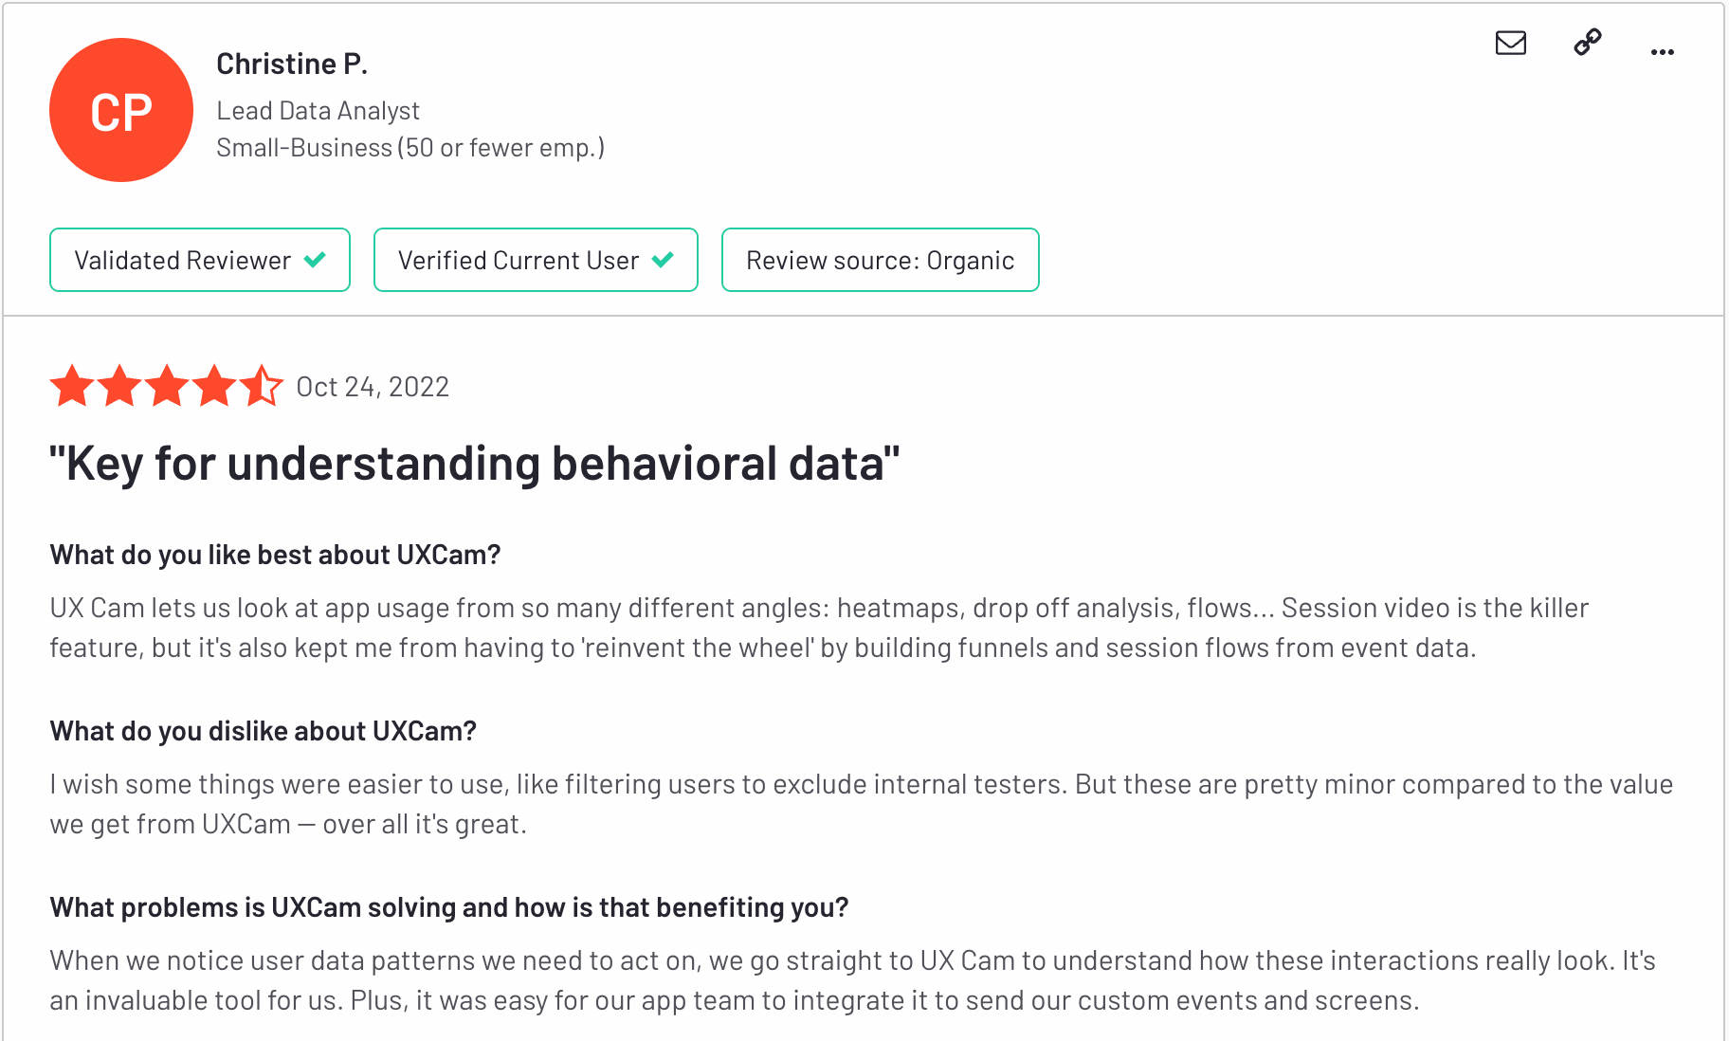Click the CP avatar circle

coord(121,110)
